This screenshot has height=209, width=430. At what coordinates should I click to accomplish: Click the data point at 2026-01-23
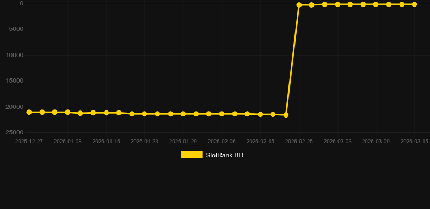tap(145, 114)
